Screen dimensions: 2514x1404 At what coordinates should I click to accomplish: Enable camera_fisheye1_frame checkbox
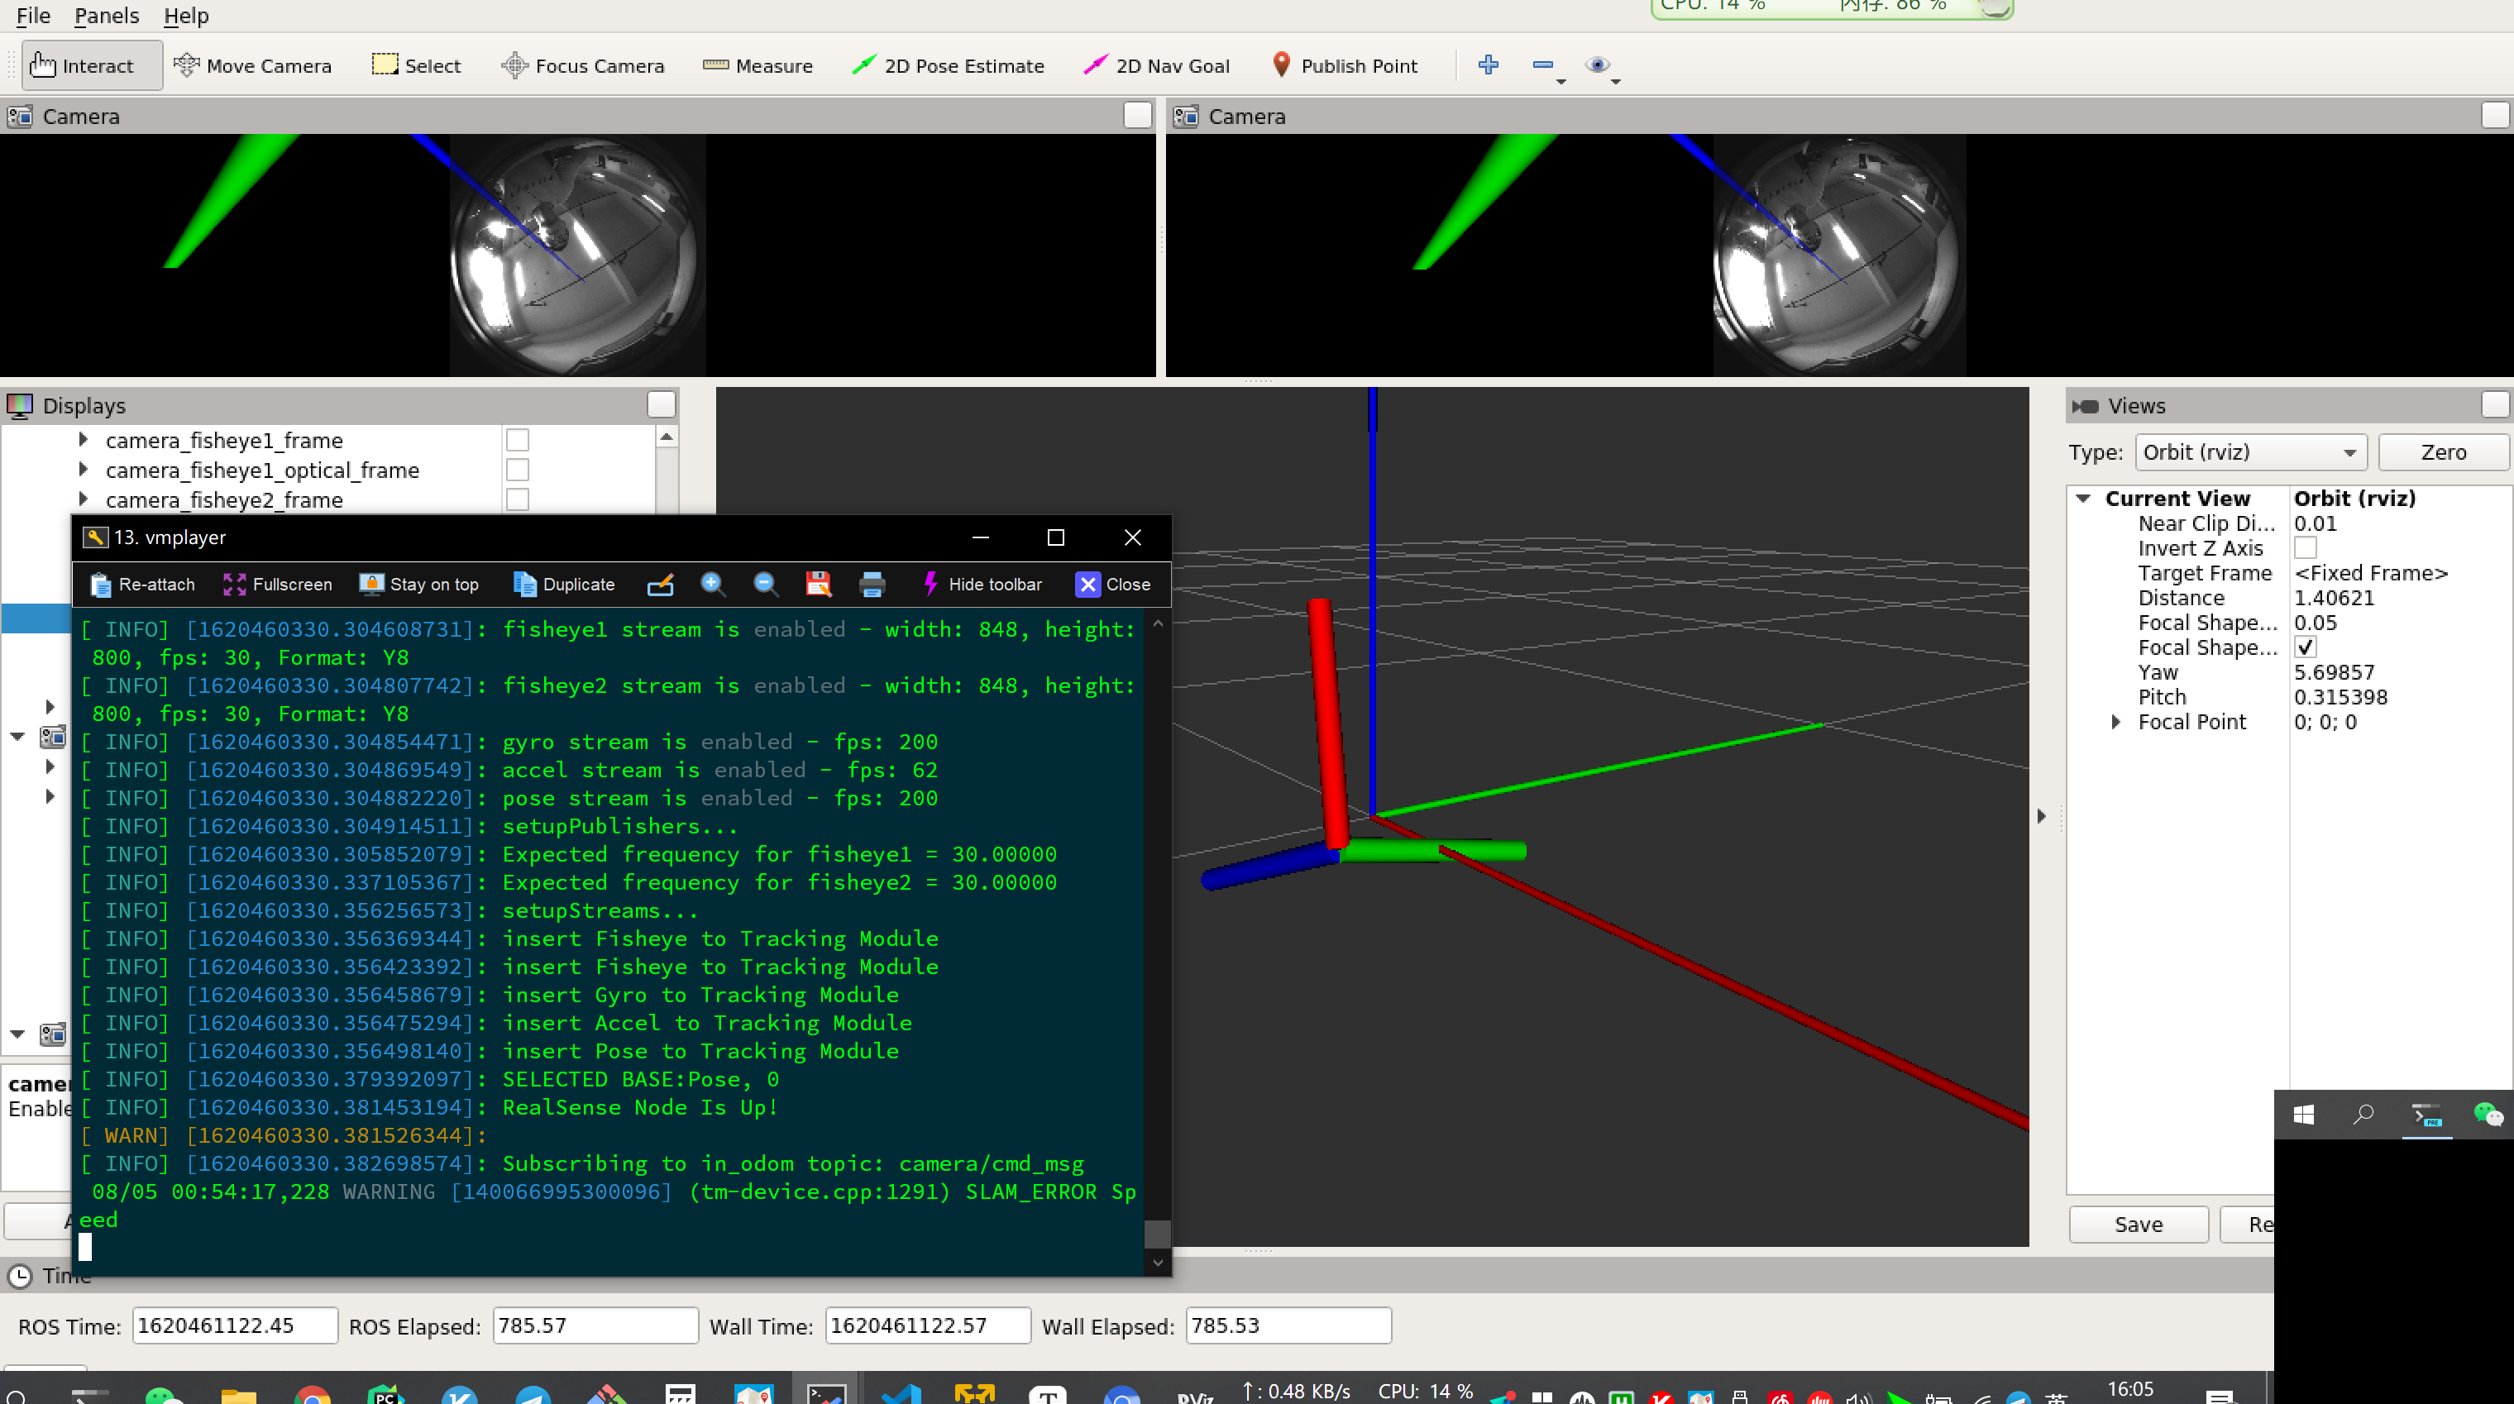[x=517, y=440]
